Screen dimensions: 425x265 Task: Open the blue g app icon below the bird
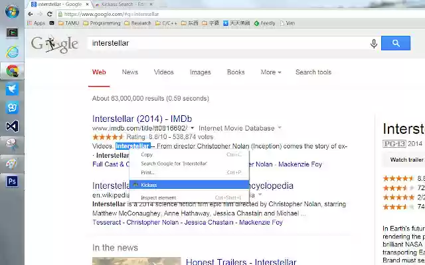pyautogui.click(x=12, y=107)
